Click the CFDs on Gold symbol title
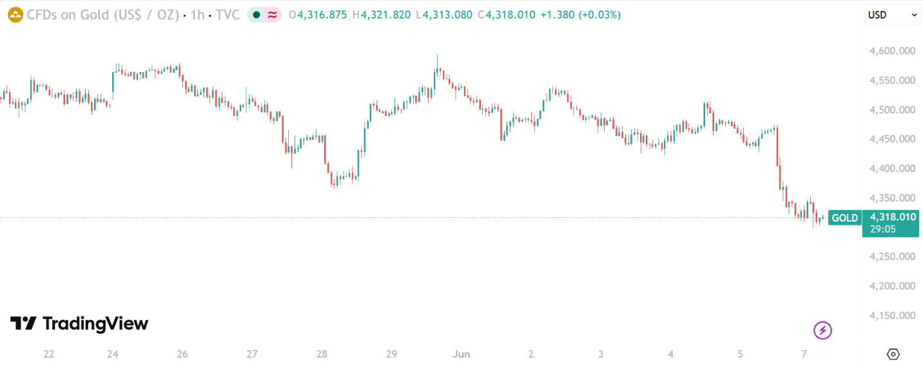Screen dimensions: 923x366 102,15
